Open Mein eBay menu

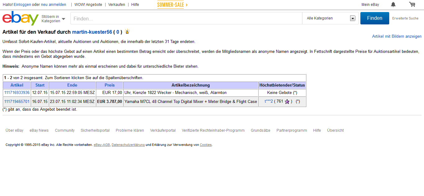[x=370, y=5]
